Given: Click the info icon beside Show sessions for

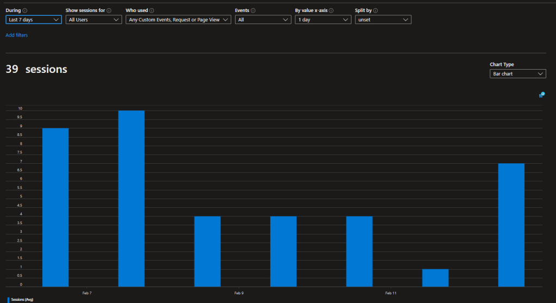Looking at the screenshot, I should tap(109, 10).
